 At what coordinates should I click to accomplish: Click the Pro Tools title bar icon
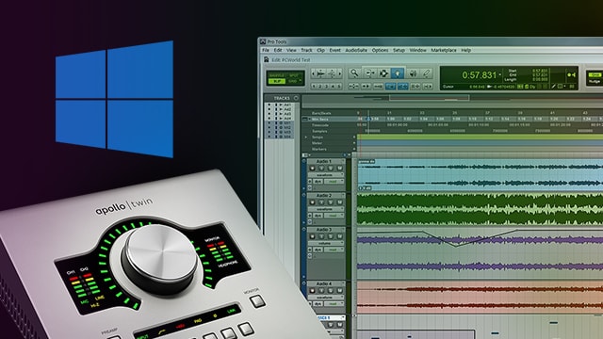263,41
